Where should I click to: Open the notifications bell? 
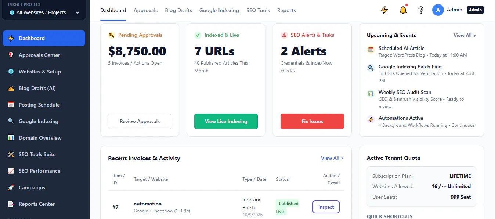point(403,10)
